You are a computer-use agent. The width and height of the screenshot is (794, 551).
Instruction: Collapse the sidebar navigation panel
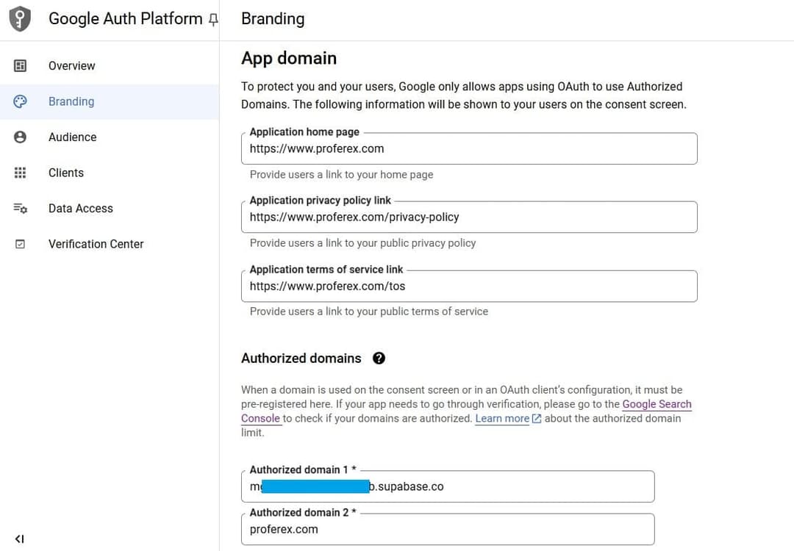(x=21, y=538)
